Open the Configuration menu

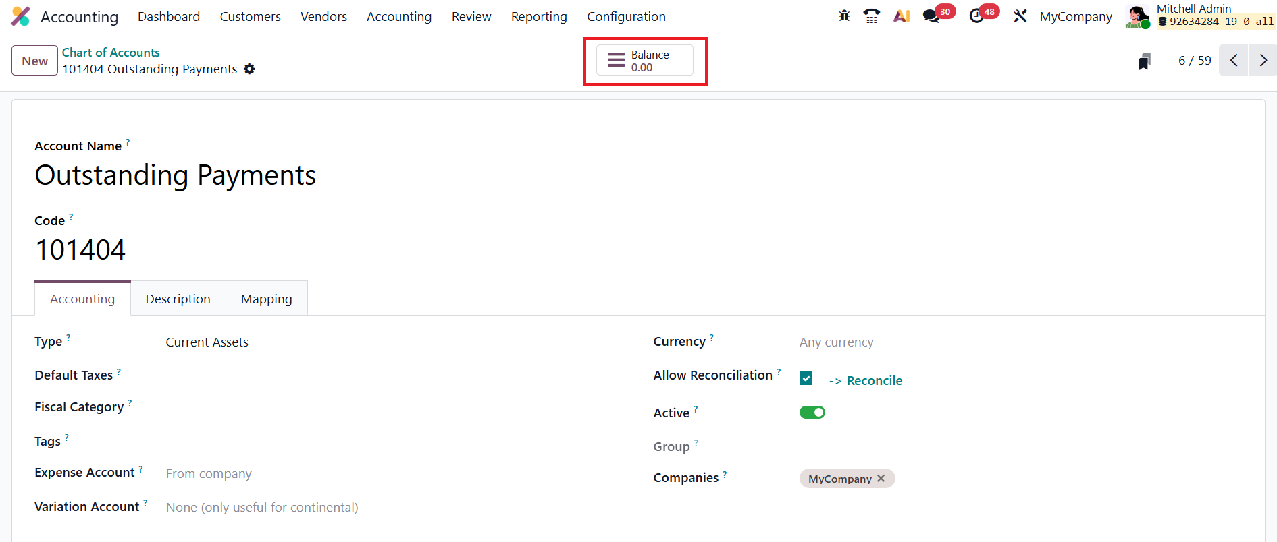[x=626, y=16]
